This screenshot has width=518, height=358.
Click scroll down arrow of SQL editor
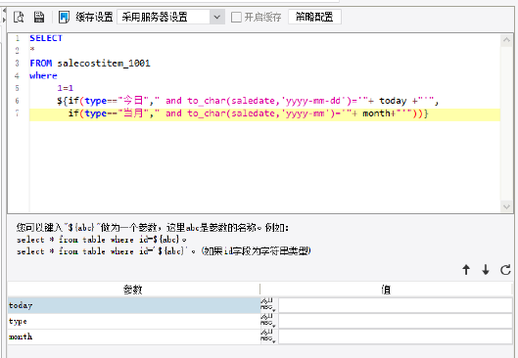[506, 206]
